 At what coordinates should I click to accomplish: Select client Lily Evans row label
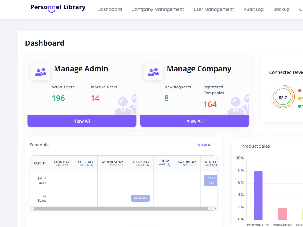[42, 198]
